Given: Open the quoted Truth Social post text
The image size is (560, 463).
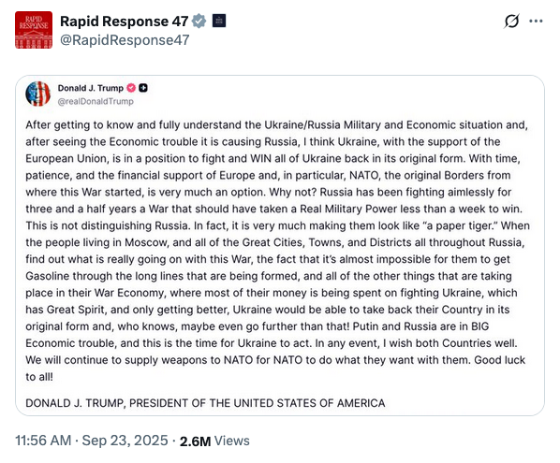Looking at the screenshot, I should (277, 251).
